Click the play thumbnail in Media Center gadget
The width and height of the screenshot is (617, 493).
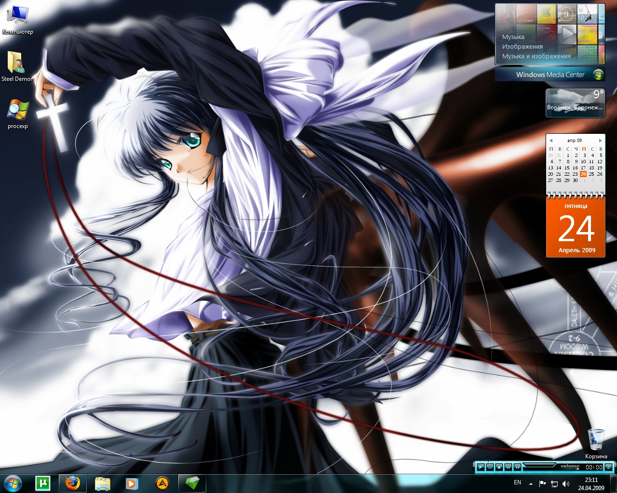pyautogui.click(x=567, y=34)
